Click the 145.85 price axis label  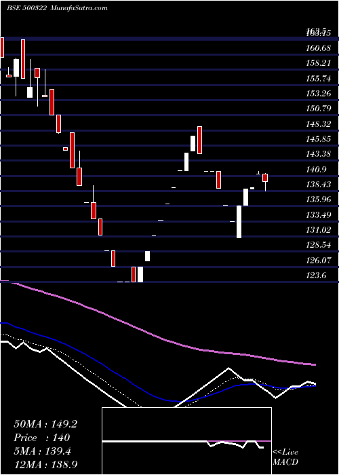pyautogui.click(x=319, y=138)
